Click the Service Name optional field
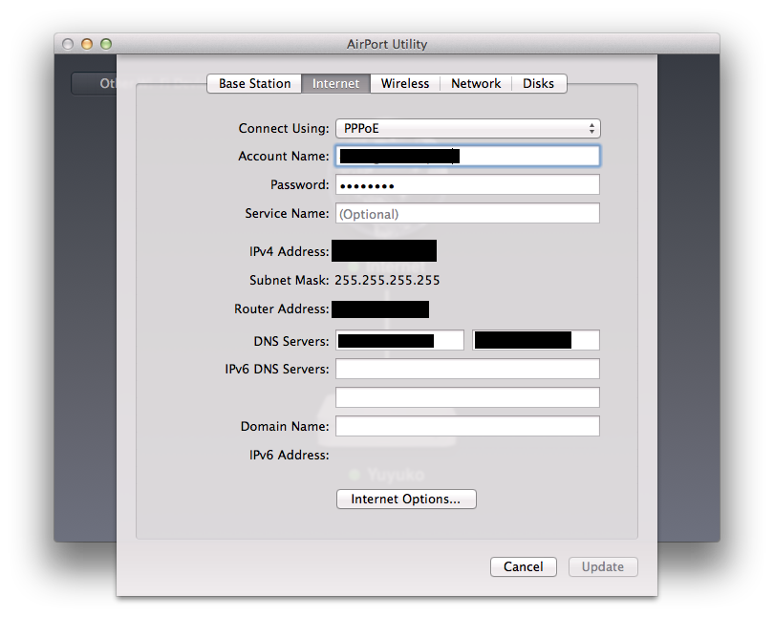 tap(468, 214)
